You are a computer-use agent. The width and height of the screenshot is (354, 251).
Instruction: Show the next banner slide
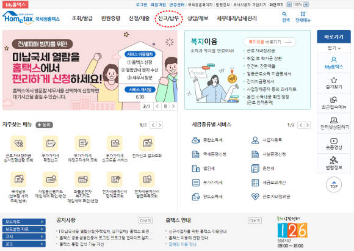pyautogui.click(x=173, y=106)
